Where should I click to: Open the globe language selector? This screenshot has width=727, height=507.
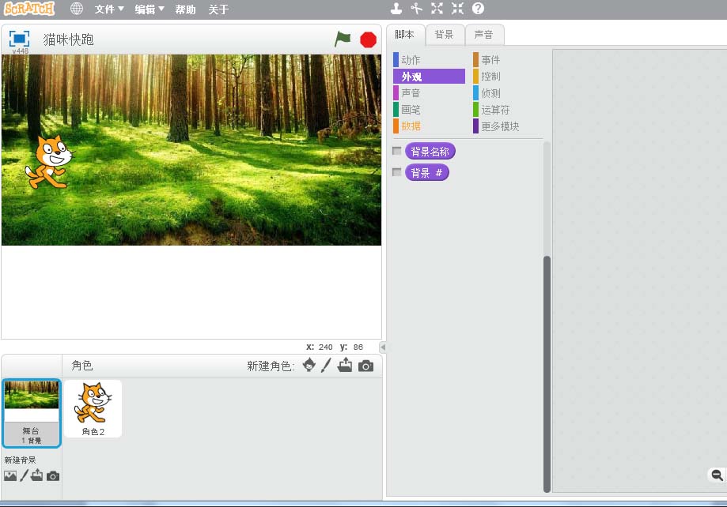pos(77,9)
